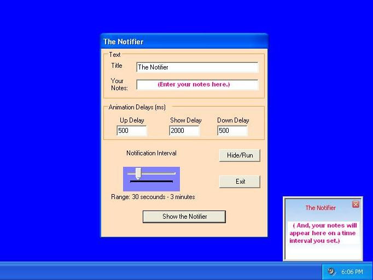Click the Notification Interval slider thumb
373x280 pixels.
pos(138,174)
